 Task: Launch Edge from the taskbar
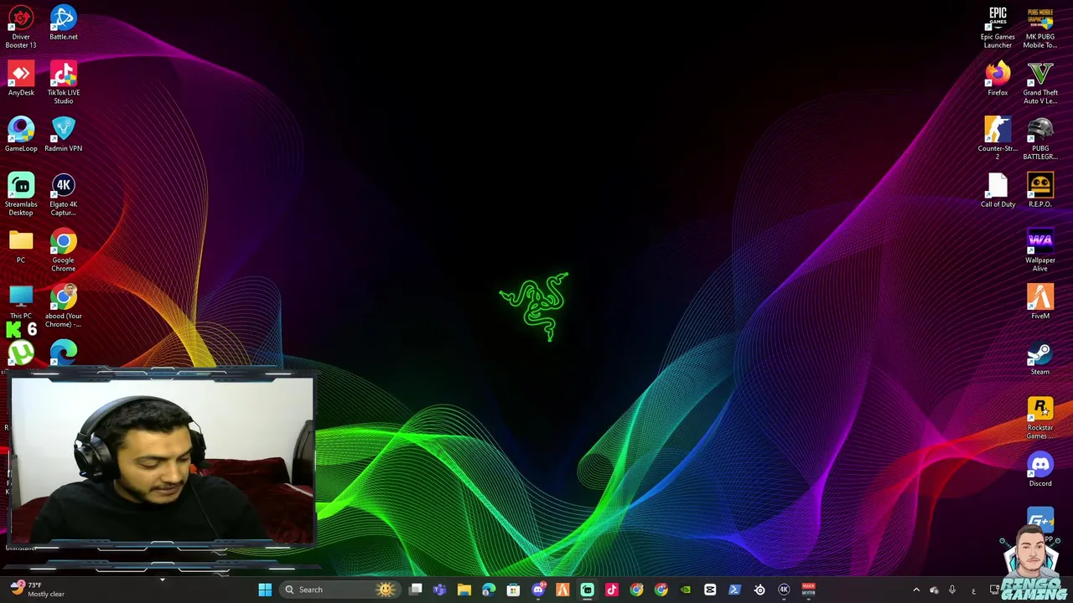[x=489, y=590]
